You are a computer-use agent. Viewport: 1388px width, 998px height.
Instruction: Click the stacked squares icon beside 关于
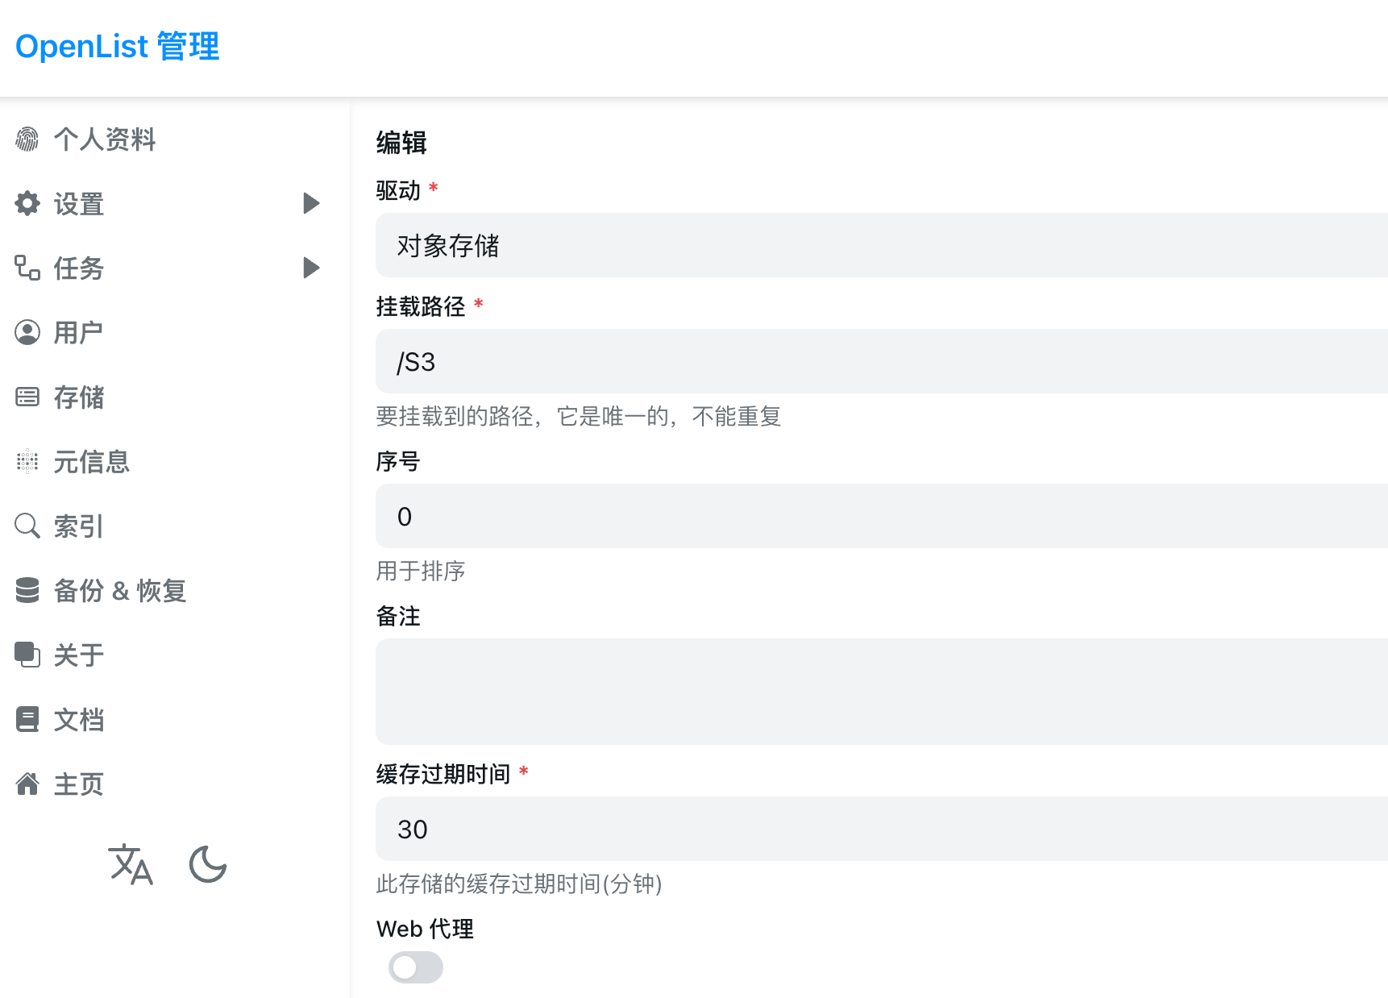(x=27, y=655)
